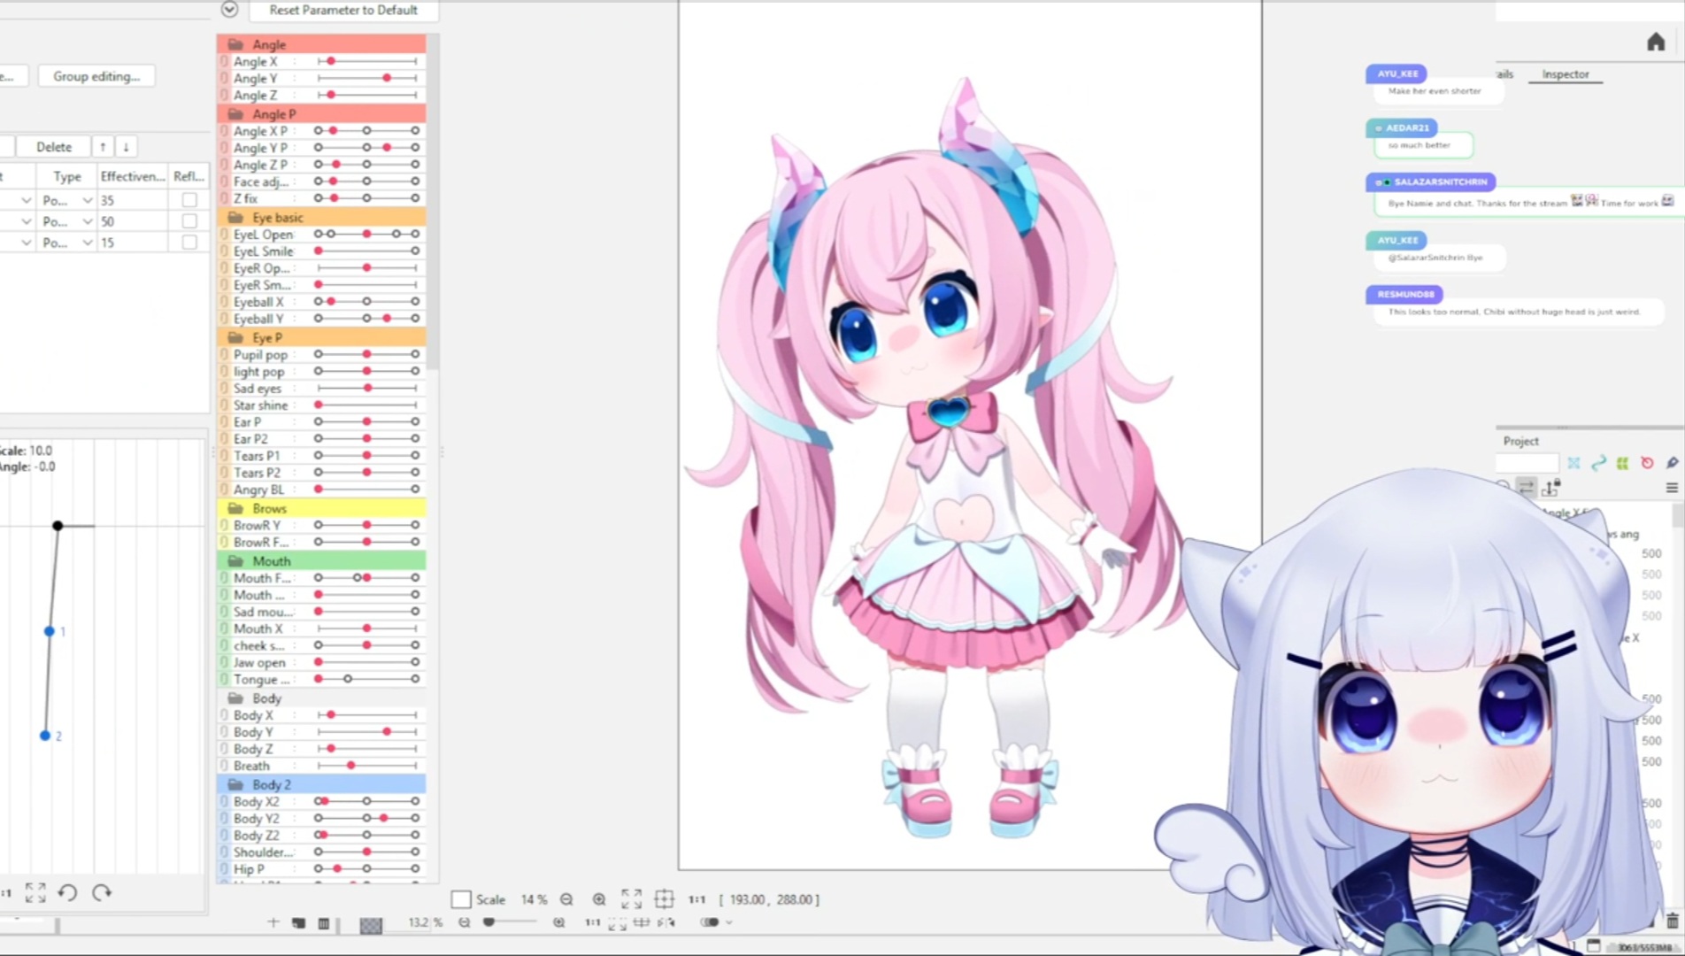Click the search field in the Project panel
Viewport: 1685px width, 956px height.
pyautogui.click(x=1527, y=463)
